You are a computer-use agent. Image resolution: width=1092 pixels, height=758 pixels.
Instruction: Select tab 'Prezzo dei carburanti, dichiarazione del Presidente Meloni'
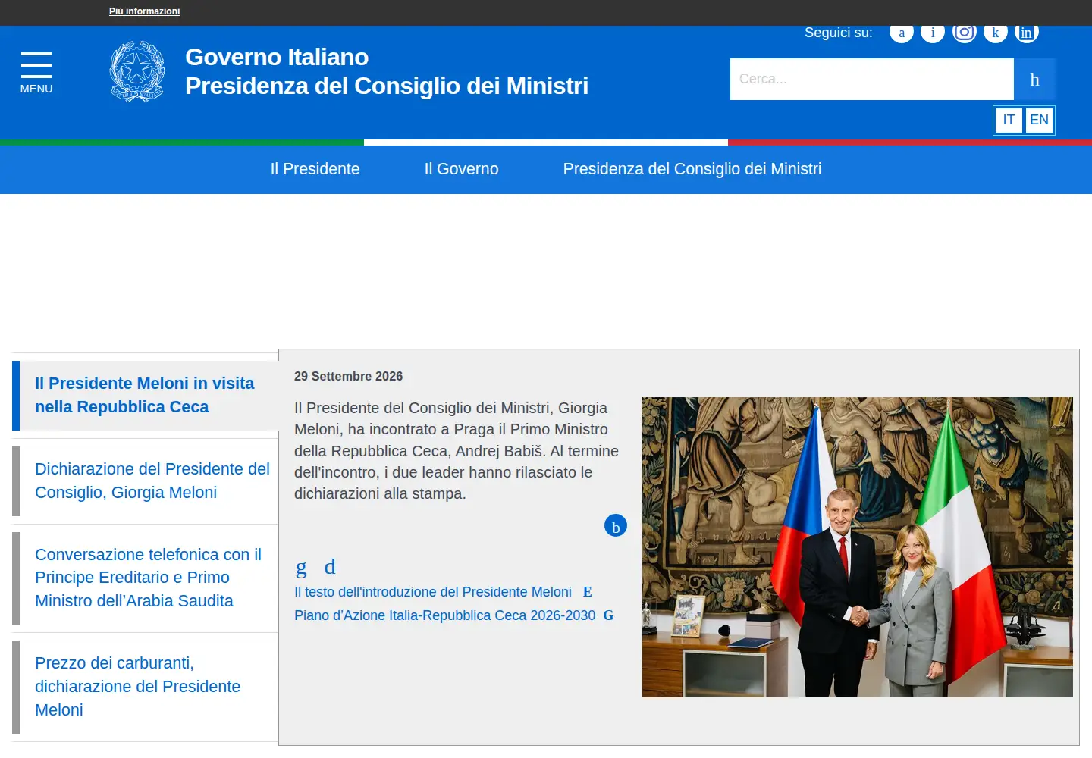pyautogui.click(x=146, y=687)
